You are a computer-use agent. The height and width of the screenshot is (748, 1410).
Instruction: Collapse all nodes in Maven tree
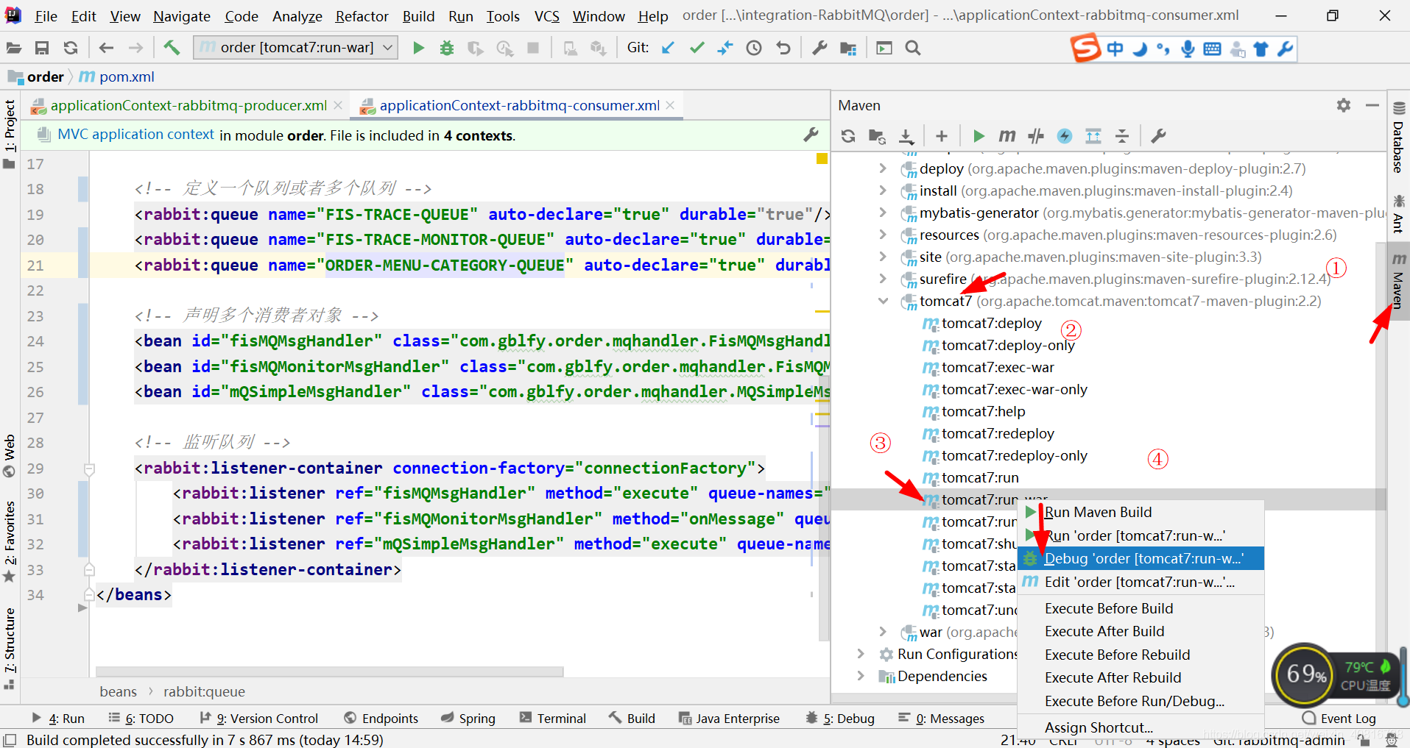[x=1122, y=136]
